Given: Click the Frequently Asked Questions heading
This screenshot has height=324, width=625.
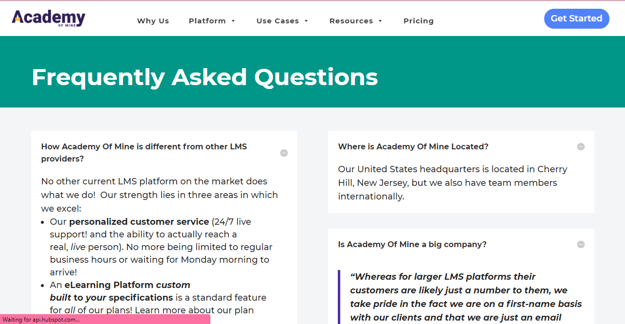Looking at the screenshot, I should coord(205,77).
